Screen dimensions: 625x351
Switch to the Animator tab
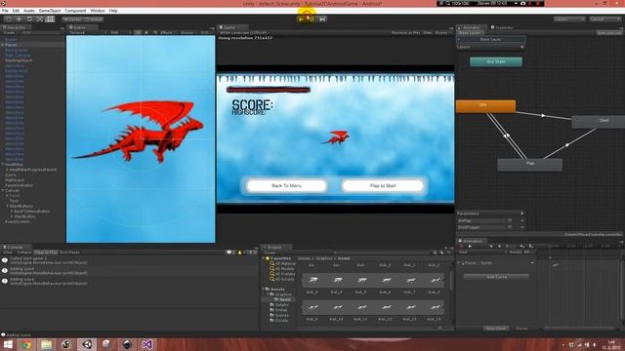tap(472, 27)
